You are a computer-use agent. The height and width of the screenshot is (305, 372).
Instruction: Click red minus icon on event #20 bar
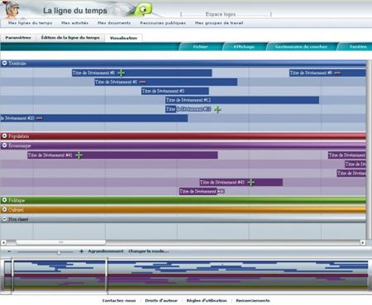pyautogui.click(x=39, y=118)
